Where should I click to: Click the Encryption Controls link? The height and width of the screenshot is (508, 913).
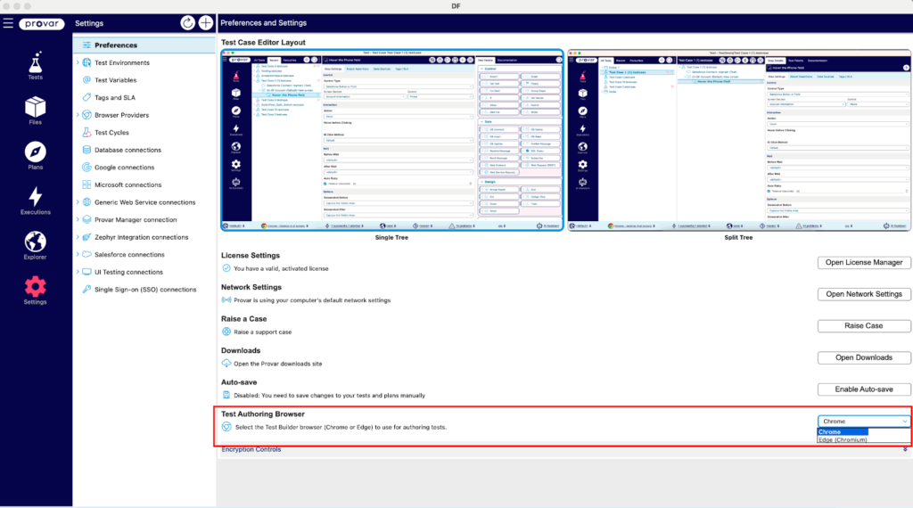pos(251,449)
